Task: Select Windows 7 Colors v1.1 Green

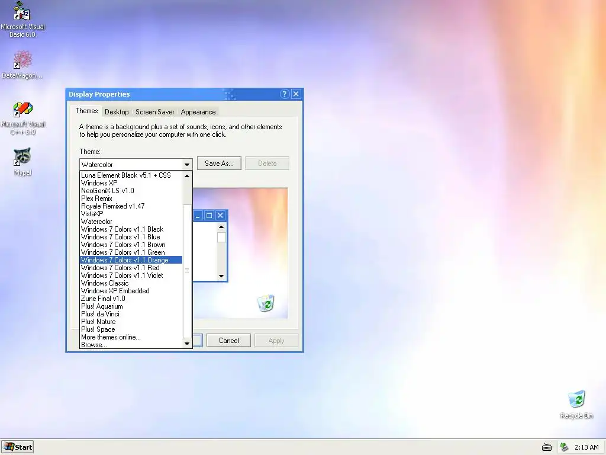Action: point(131,252)
